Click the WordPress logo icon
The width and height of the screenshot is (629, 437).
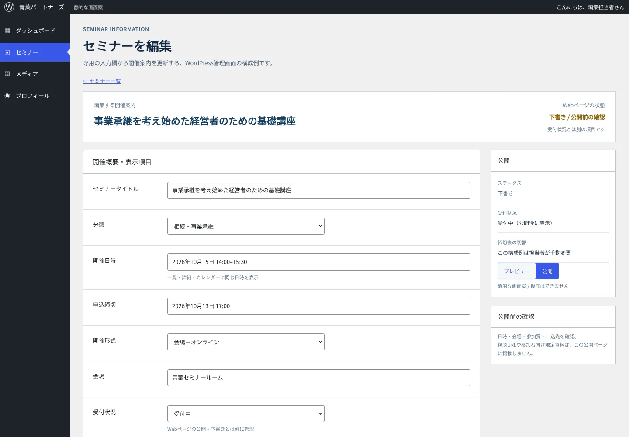coord(9,7)
